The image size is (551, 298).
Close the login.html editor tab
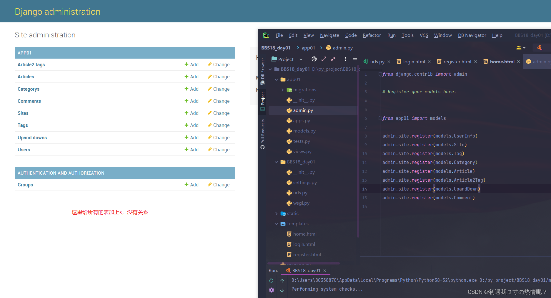click(x=429, y=62)
